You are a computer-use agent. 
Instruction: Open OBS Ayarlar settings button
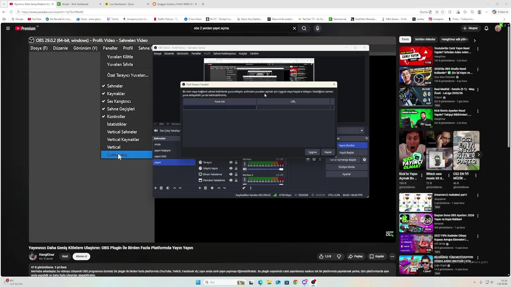[347, 174]
